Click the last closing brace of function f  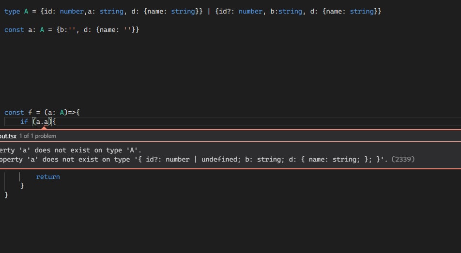(6, 195)
